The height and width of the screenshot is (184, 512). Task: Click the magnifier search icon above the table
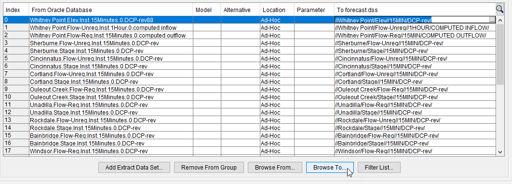[x=499, y=9]
